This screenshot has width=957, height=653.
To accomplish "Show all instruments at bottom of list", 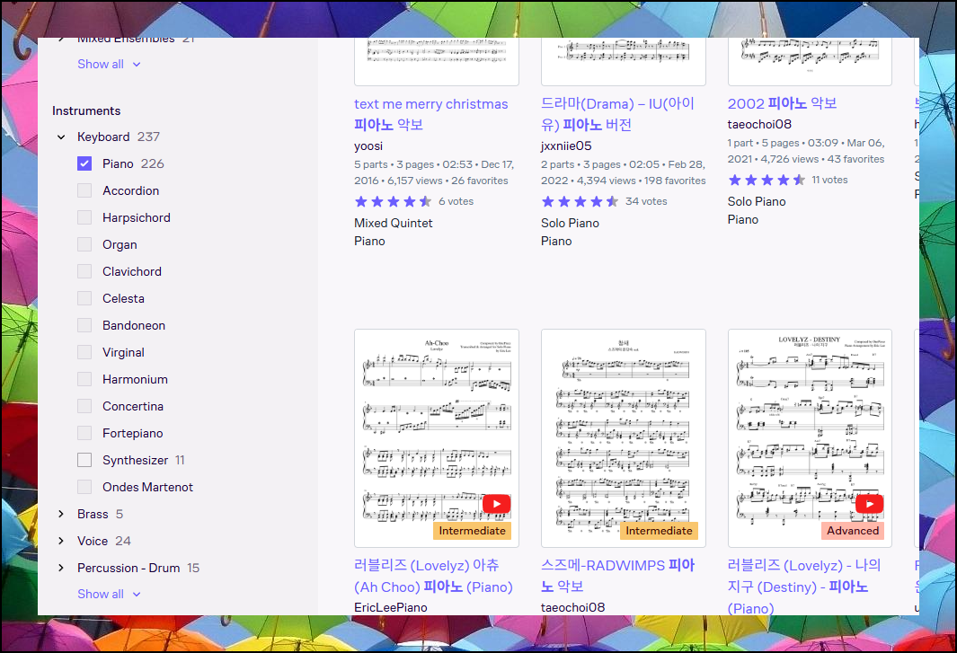I will [x=109, y=594].
